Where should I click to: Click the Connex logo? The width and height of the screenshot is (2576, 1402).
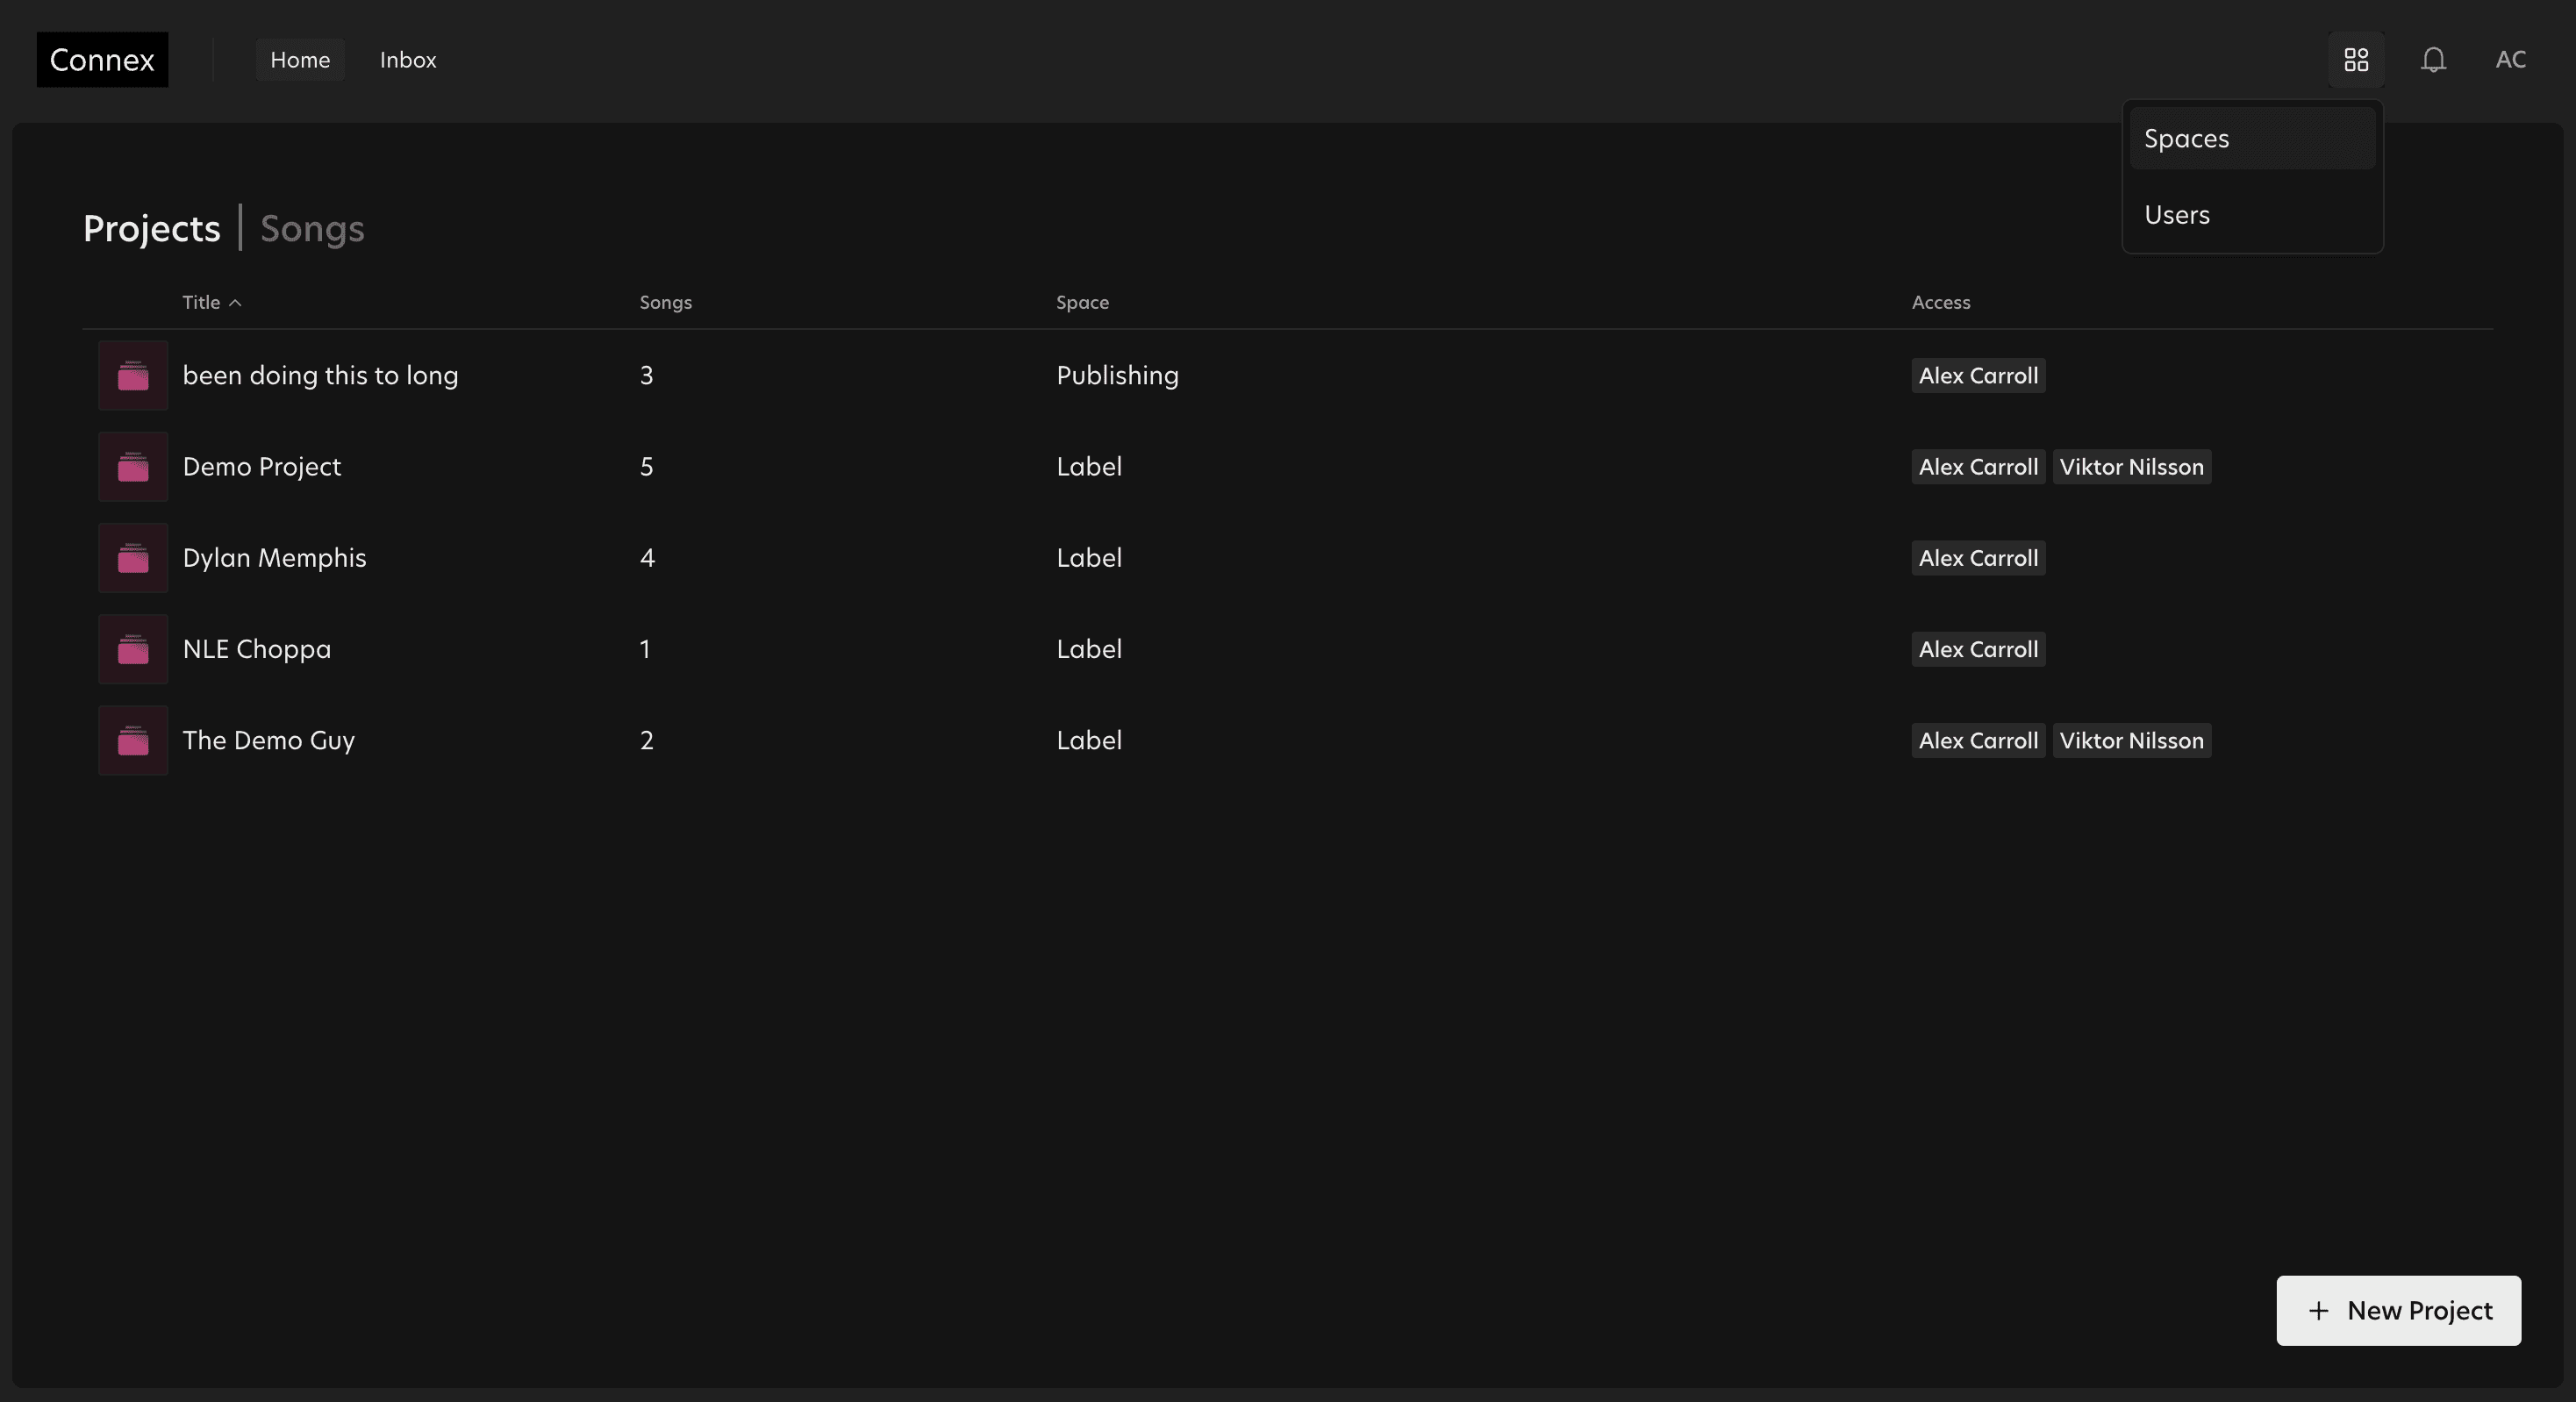pos(102,60)
